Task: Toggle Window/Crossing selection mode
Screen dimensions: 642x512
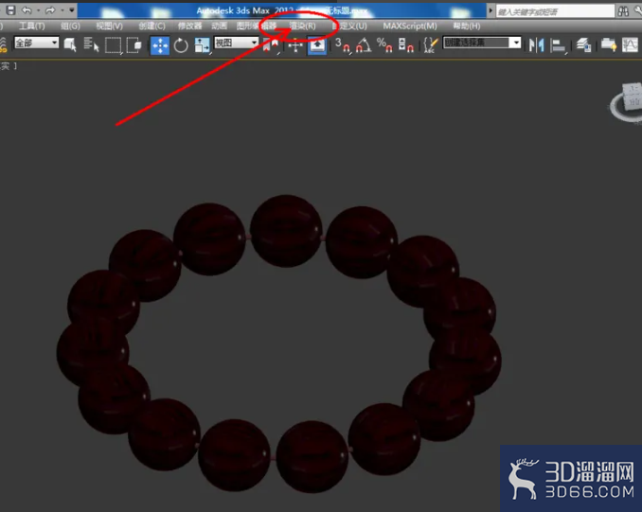Action: pyautogui.click(x=134, y=45)
